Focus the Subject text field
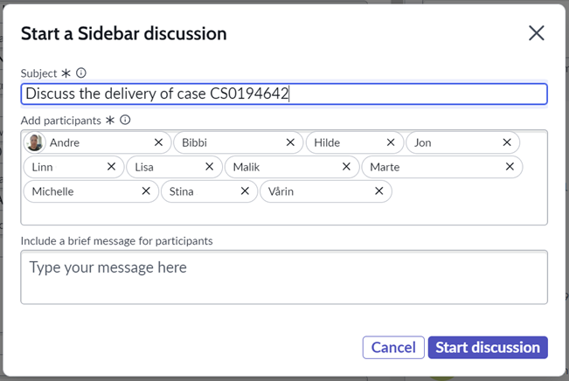 coord(393,94)
